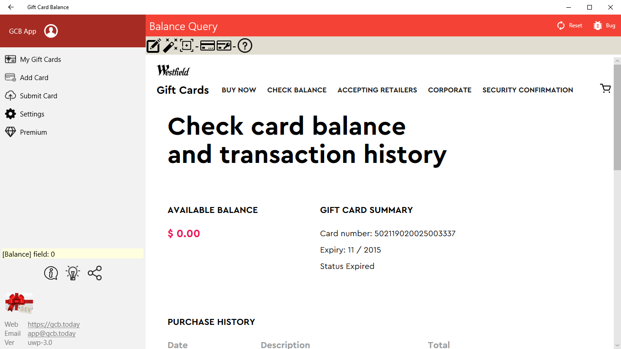The width and height of the screenshot is (621, 349).
Task: Visit the https://gcb.today web link
Action: point(54,324)
